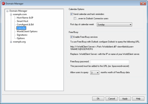Click the Free/busy password field

pyautogui.click(x=110, y=62)
